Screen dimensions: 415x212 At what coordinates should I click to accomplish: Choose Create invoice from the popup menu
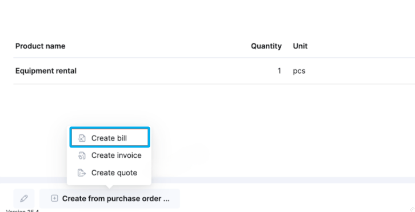[x=110, y=155]
